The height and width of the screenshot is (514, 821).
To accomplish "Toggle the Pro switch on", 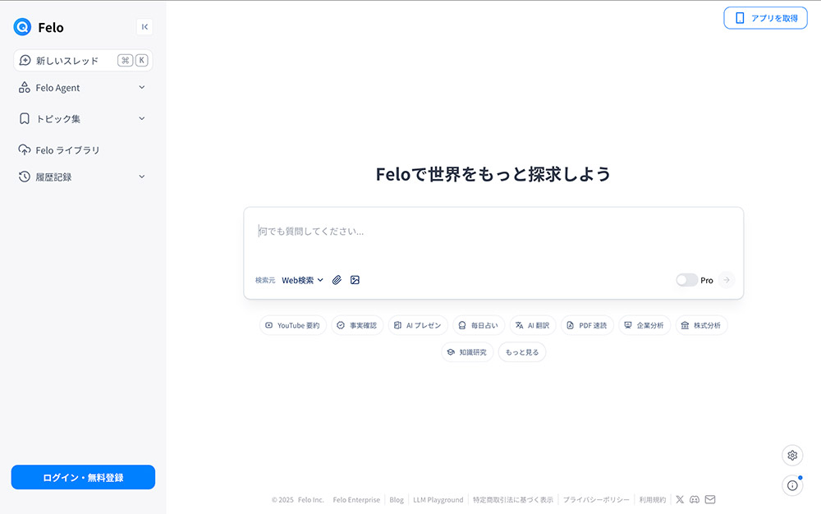I will tap(686, 280).
